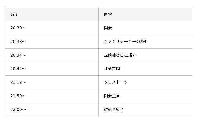Click the 20:42〜 time cell
Screen dimensions: 202x124
18,69
